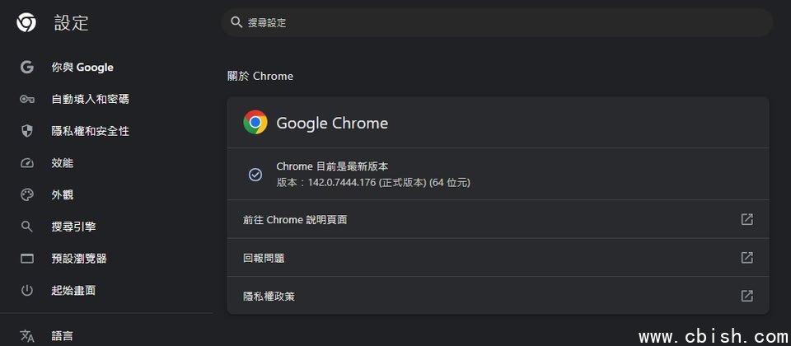This screenshot has height=346, width=791.
Task: Click the 回報問題 row
Action: 264,258
